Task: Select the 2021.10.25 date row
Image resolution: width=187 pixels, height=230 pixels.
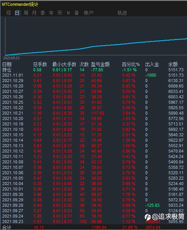Action: coord(13,102)
